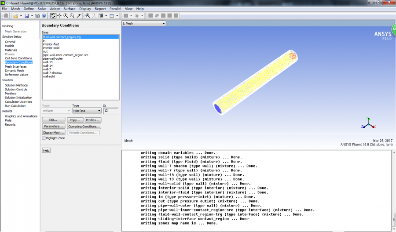
Task: Open Mesh Interfaces in navigation tree
Action: coord(16,67)
